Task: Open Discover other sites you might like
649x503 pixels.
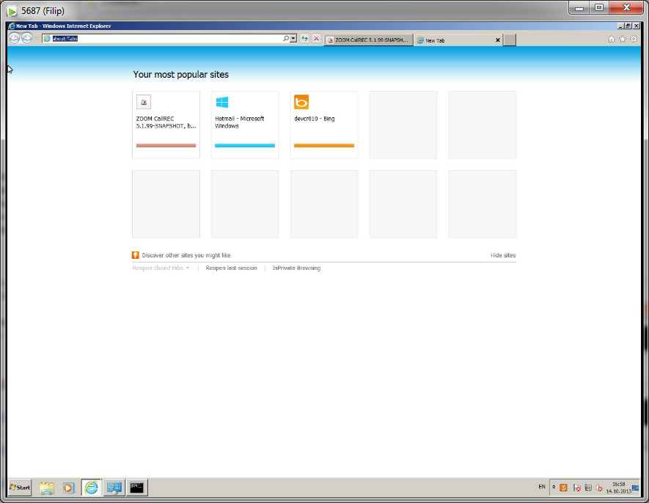Action: 183,254
